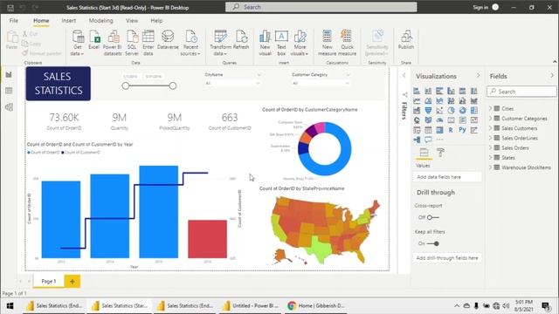This screenshot has height=314, width=559.
Task: Select the stacked bar chart visualization
Action: [x=417, y=91]
